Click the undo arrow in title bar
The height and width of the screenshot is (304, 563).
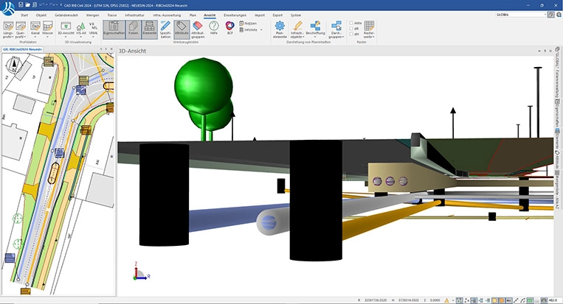pyautogui.click(x=42, y=5)
